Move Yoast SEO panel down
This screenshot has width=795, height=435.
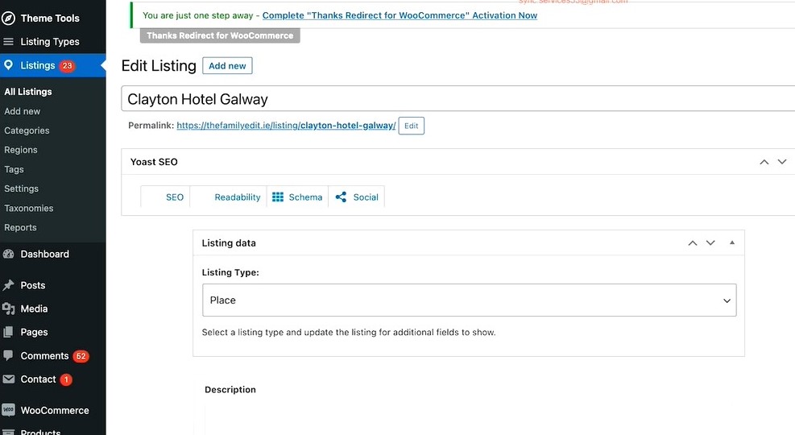point(781,162)
